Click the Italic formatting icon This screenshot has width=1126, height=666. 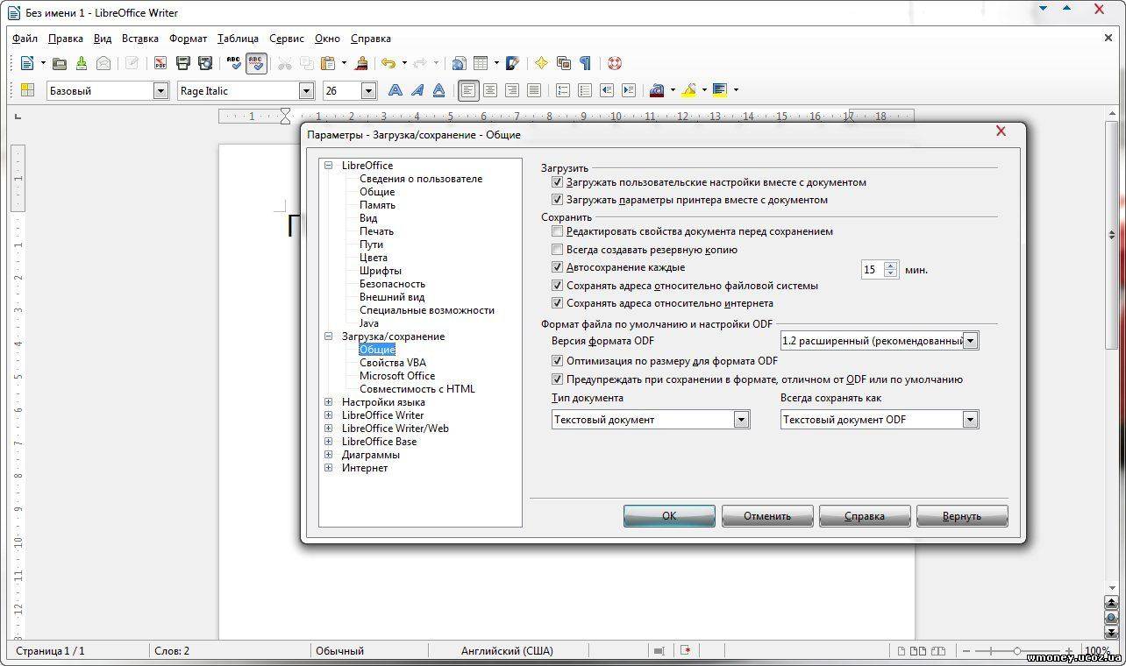click(417, 90)
